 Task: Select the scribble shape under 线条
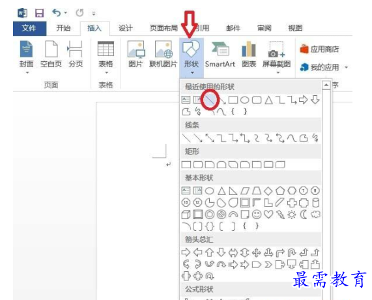tap(315, 138)
